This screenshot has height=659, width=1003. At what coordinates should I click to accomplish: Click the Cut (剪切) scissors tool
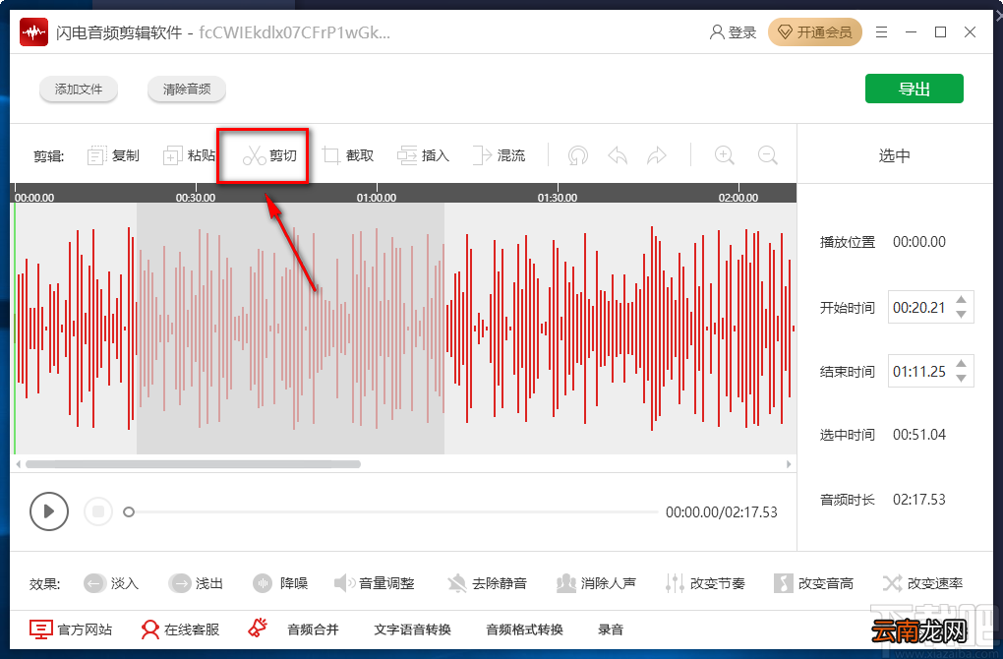[x=269, y=155]
